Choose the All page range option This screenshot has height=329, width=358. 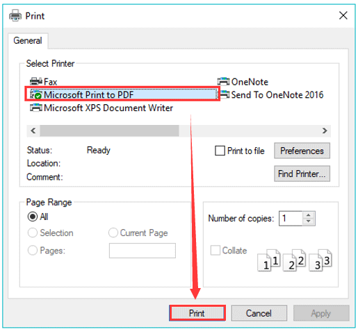tap(32, 217)
